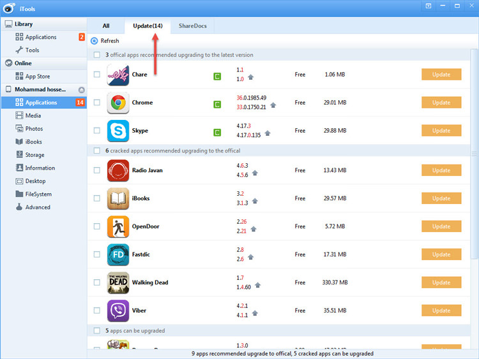Open the title bar dropdown menu

click(428, 6)
